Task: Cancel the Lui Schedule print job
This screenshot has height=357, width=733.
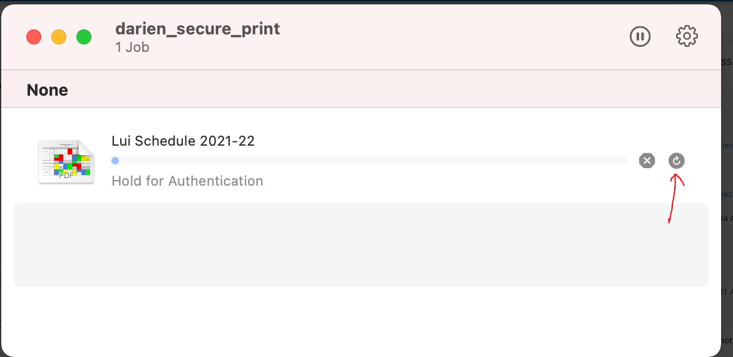Action: click(647, 161)
